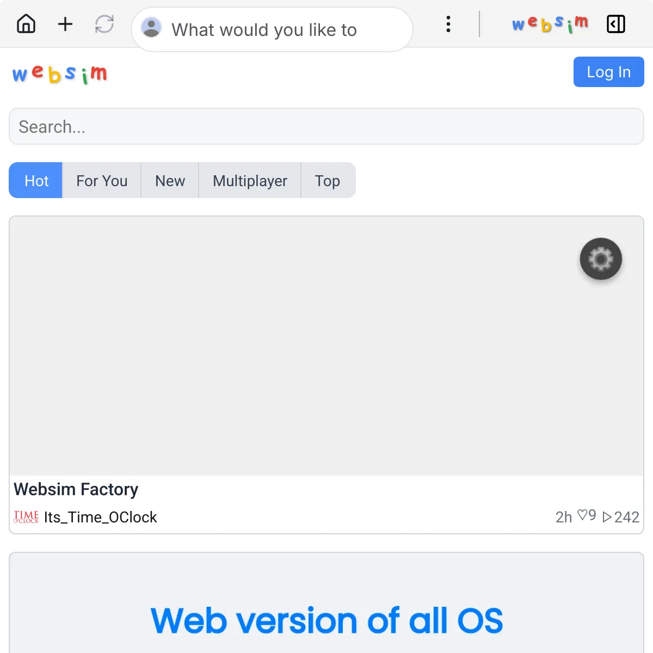Click into the Search field
The image size is (653, 653).
pos(326,126)
